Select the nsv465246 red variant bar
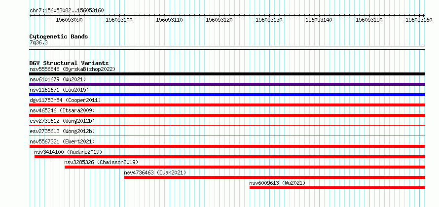The image size is (439, 207). click(x=227, y=115)
